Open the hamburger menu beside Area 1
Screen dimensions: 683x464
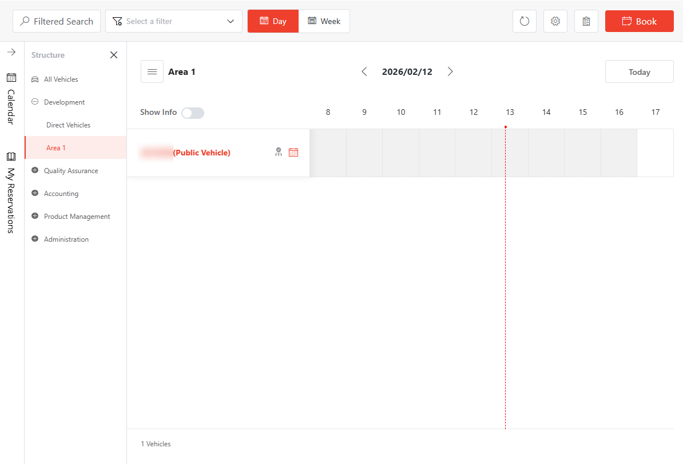click(x=152, y=71)
